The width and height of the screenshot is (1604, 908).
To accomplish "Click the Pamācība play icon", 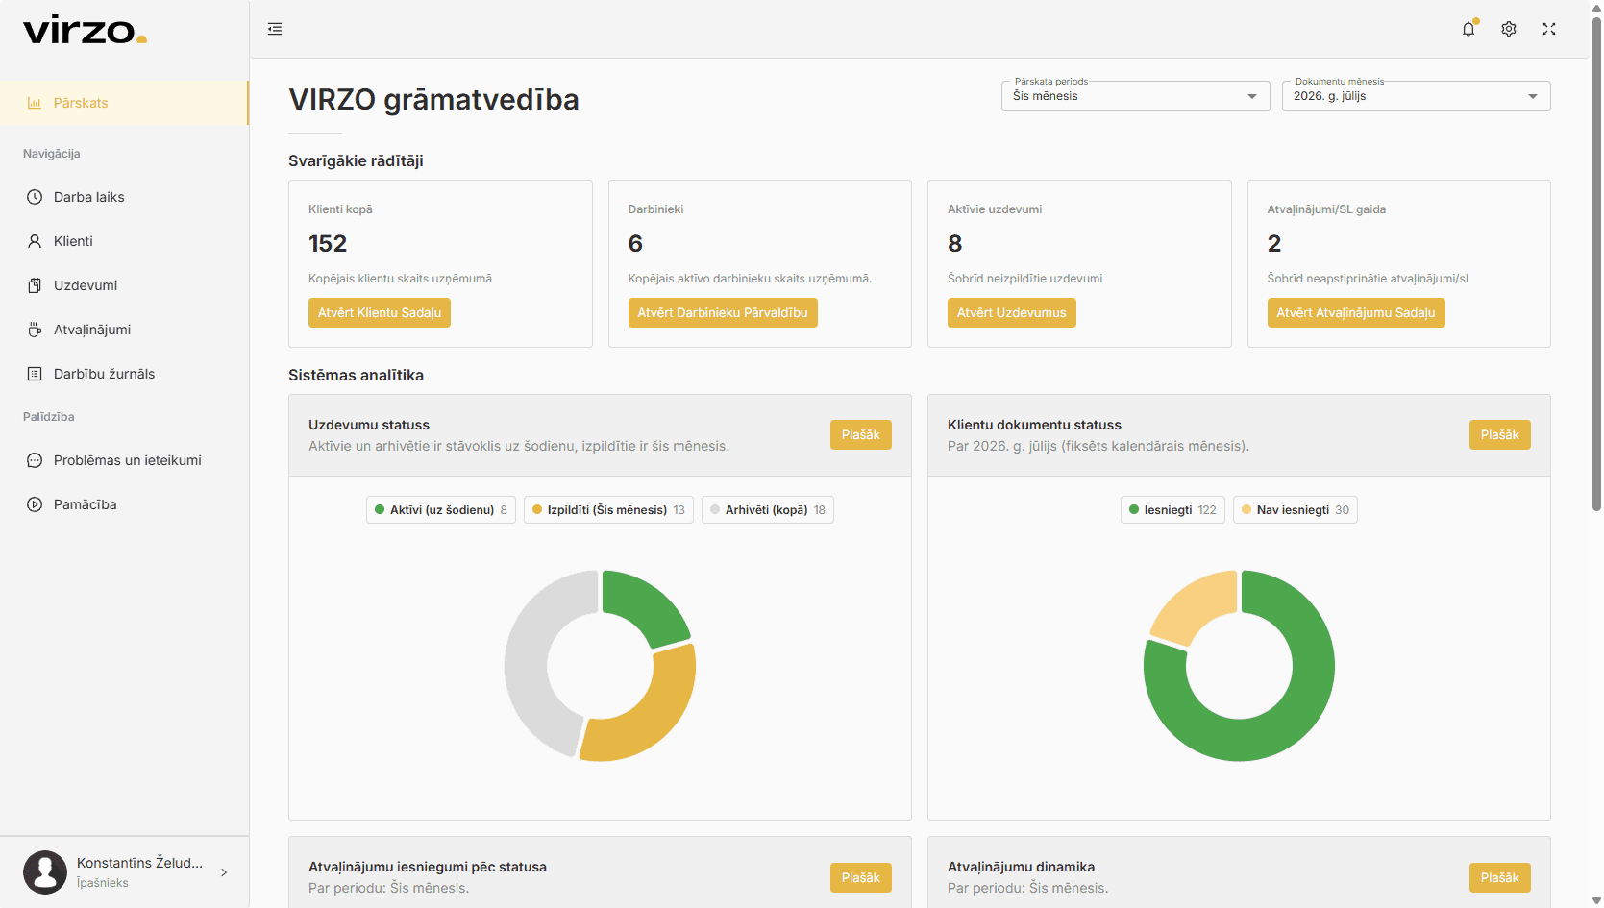I will click(x=35, y=504).
